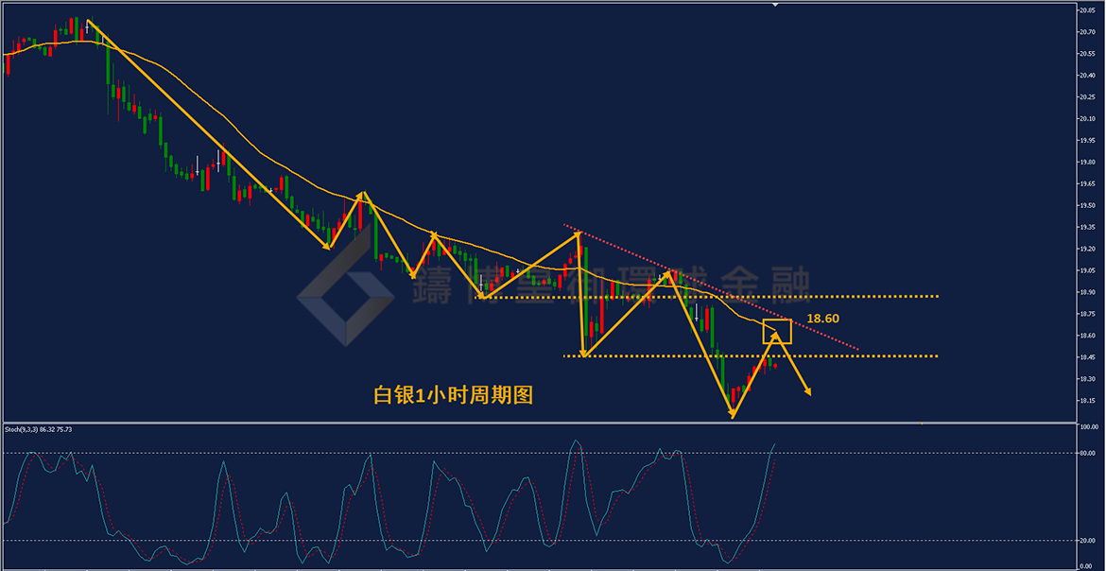The image size is (1106, 571).
Task: Select the Stoch(9,3,3) indicator label
Action: [x=39, y=428]
